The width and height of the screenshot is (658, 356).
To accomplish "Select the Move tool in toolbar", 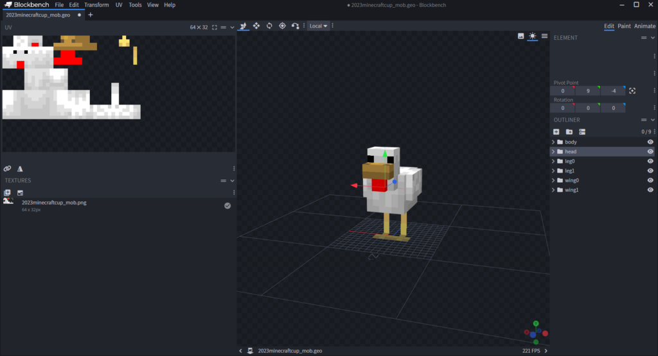I will point(244,26).
